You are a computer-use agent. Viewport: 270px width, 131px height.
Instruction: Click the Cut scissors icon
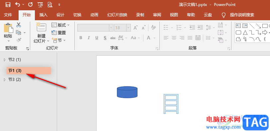coord(18,25)
